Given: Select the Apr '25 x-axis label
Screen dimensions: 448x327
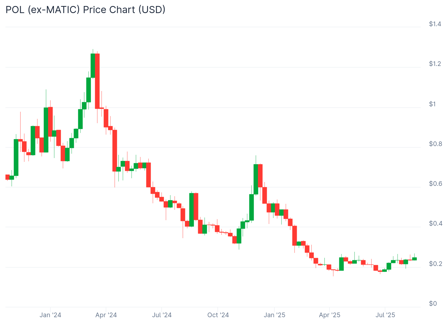Looking at the screenshot, I should (329, 315).
